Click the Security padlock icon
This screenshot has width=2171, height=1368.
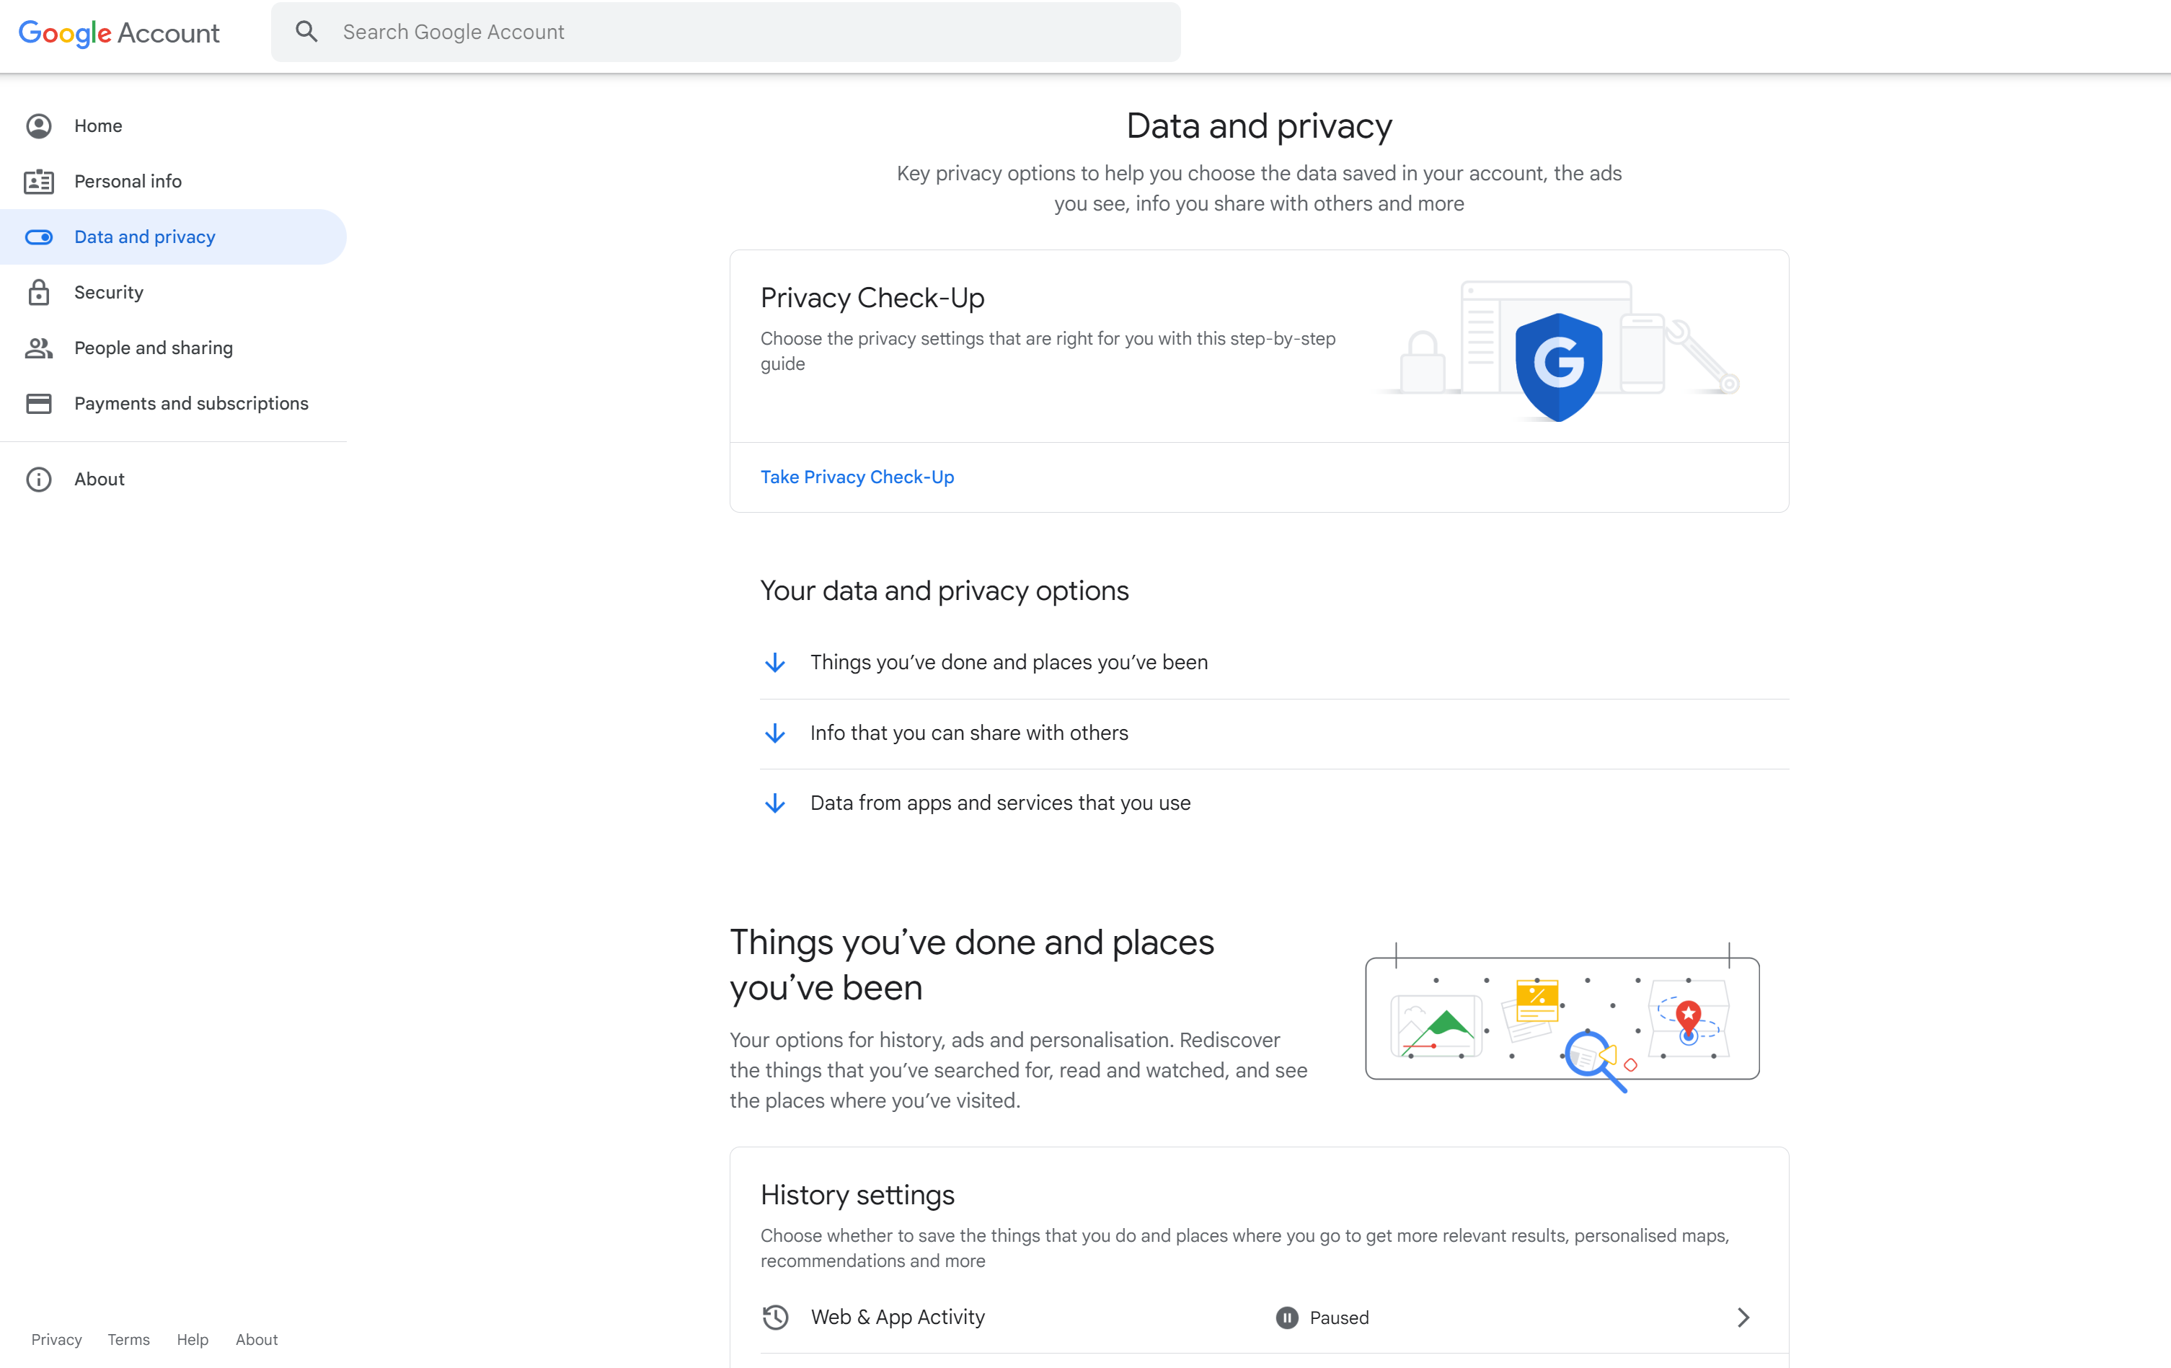click(39, 292)
